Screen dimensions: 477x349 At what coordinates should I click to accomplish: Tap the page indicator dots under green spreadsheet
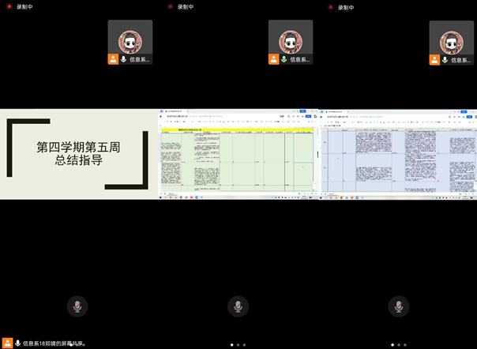coord(238,345)
